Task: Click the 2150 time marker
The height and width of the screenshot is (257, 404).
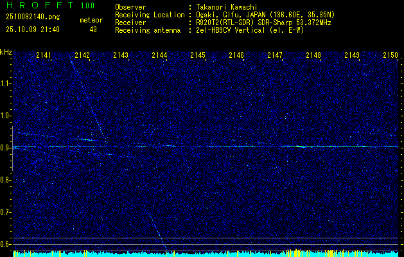Action: pyautogui.click(x=391, y=55)
